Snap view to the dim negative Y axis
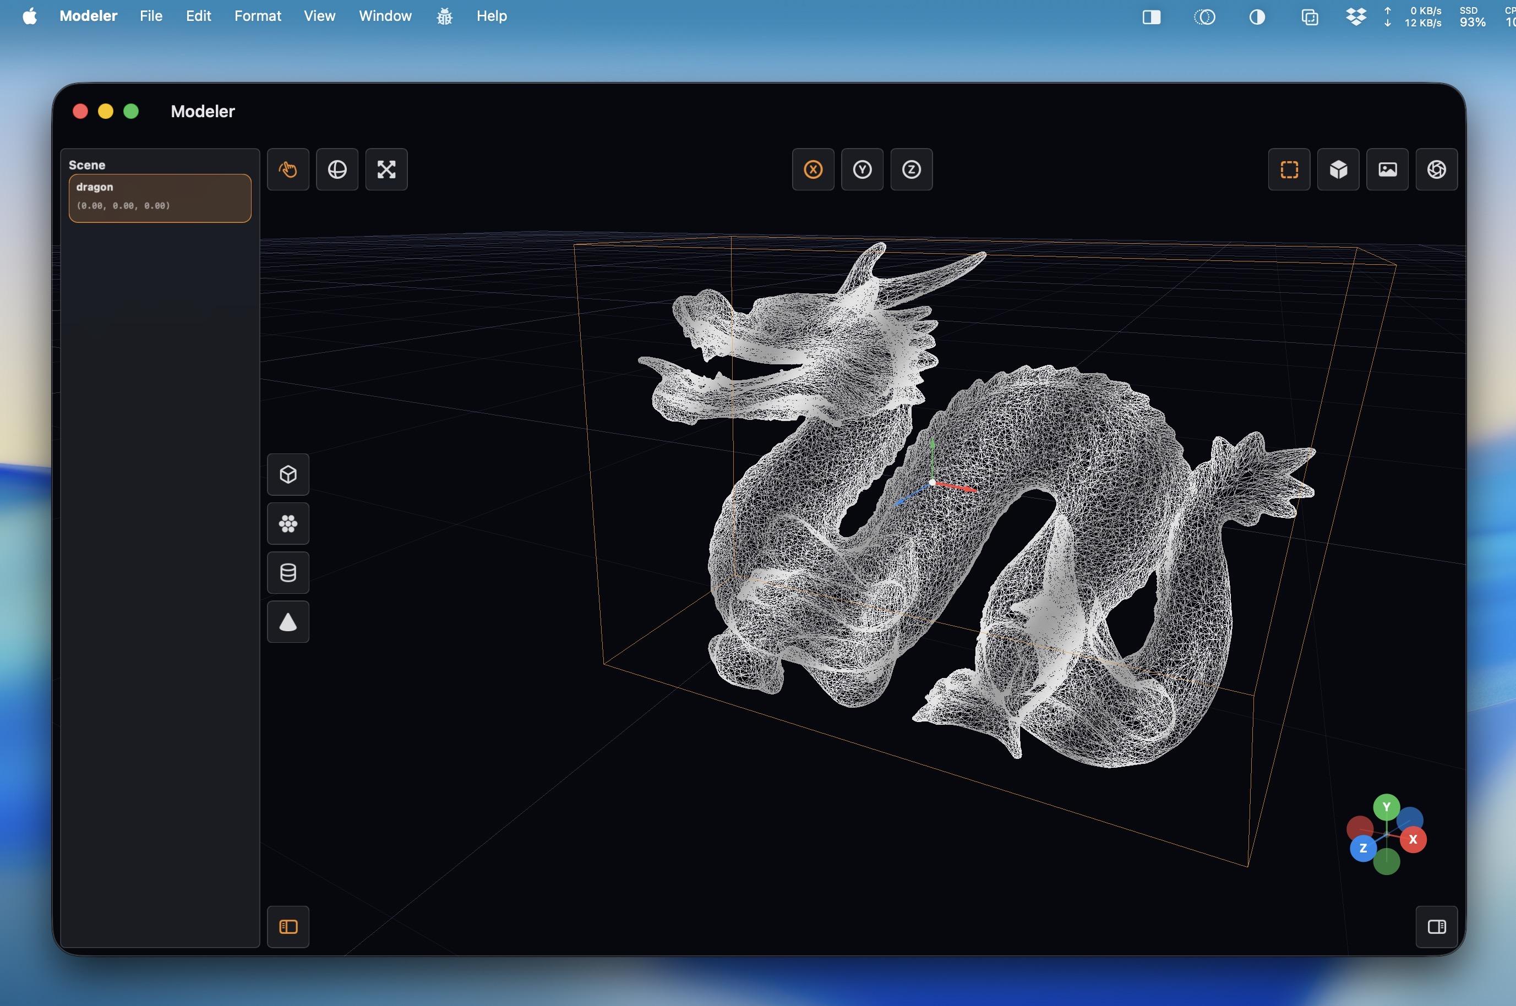The height and width of the screenshot is (1006, 1516). 1387,862
